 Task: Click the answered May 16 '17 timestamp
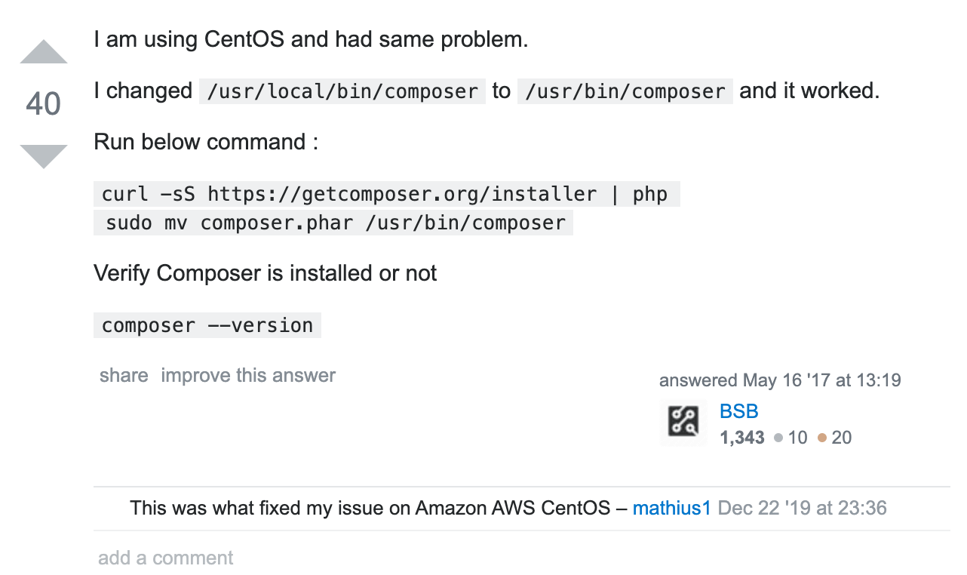point(780,380)
